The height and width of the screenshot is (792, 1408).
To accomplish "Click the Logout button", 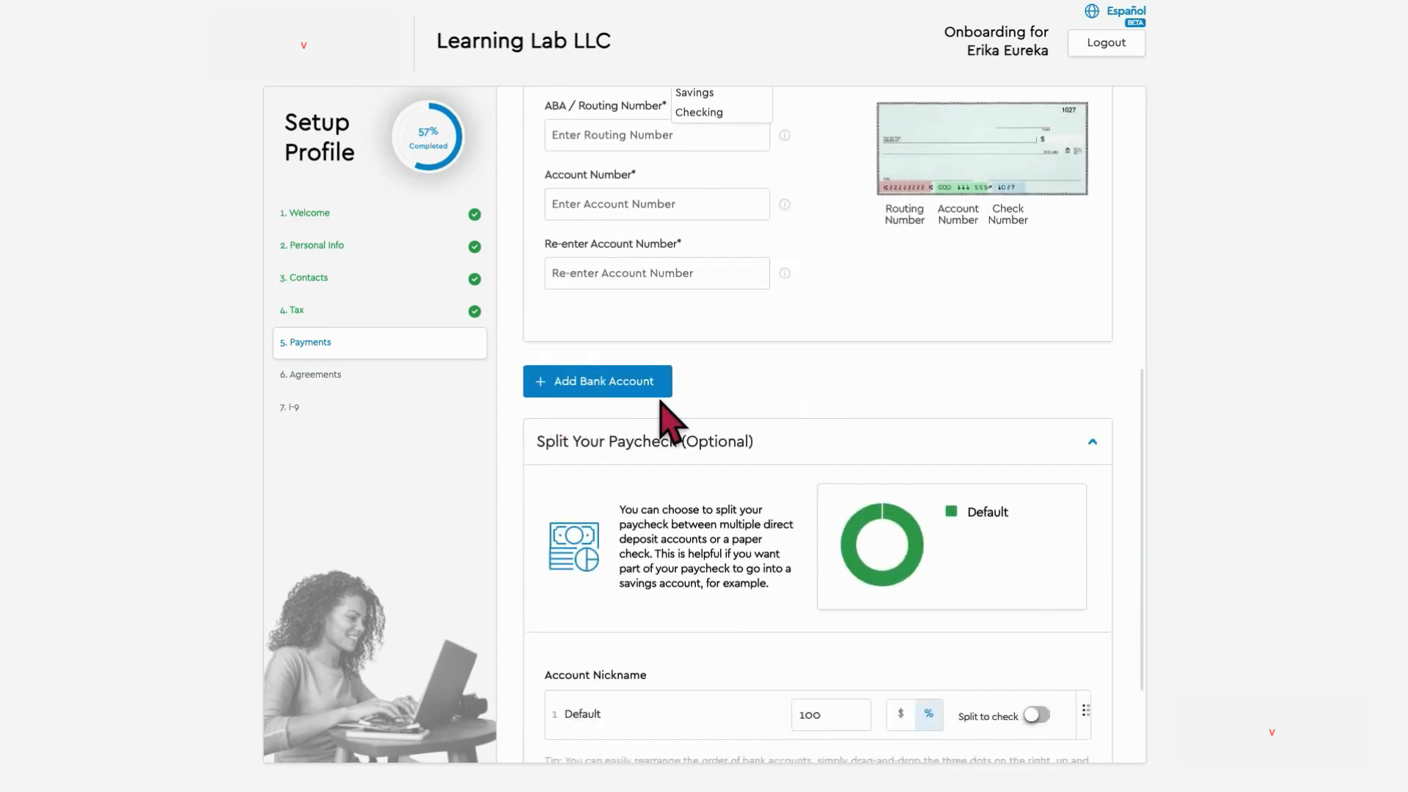I will pyautogui.click(x=1106, y=43).
